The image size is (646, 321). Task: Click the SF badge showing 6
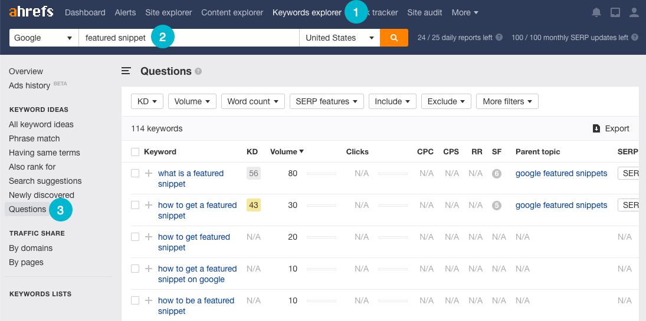point(497,174)
